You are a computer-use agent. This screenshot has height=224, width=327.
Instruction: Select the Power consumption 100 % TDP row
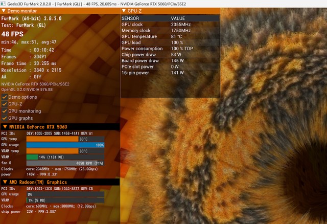170,49
